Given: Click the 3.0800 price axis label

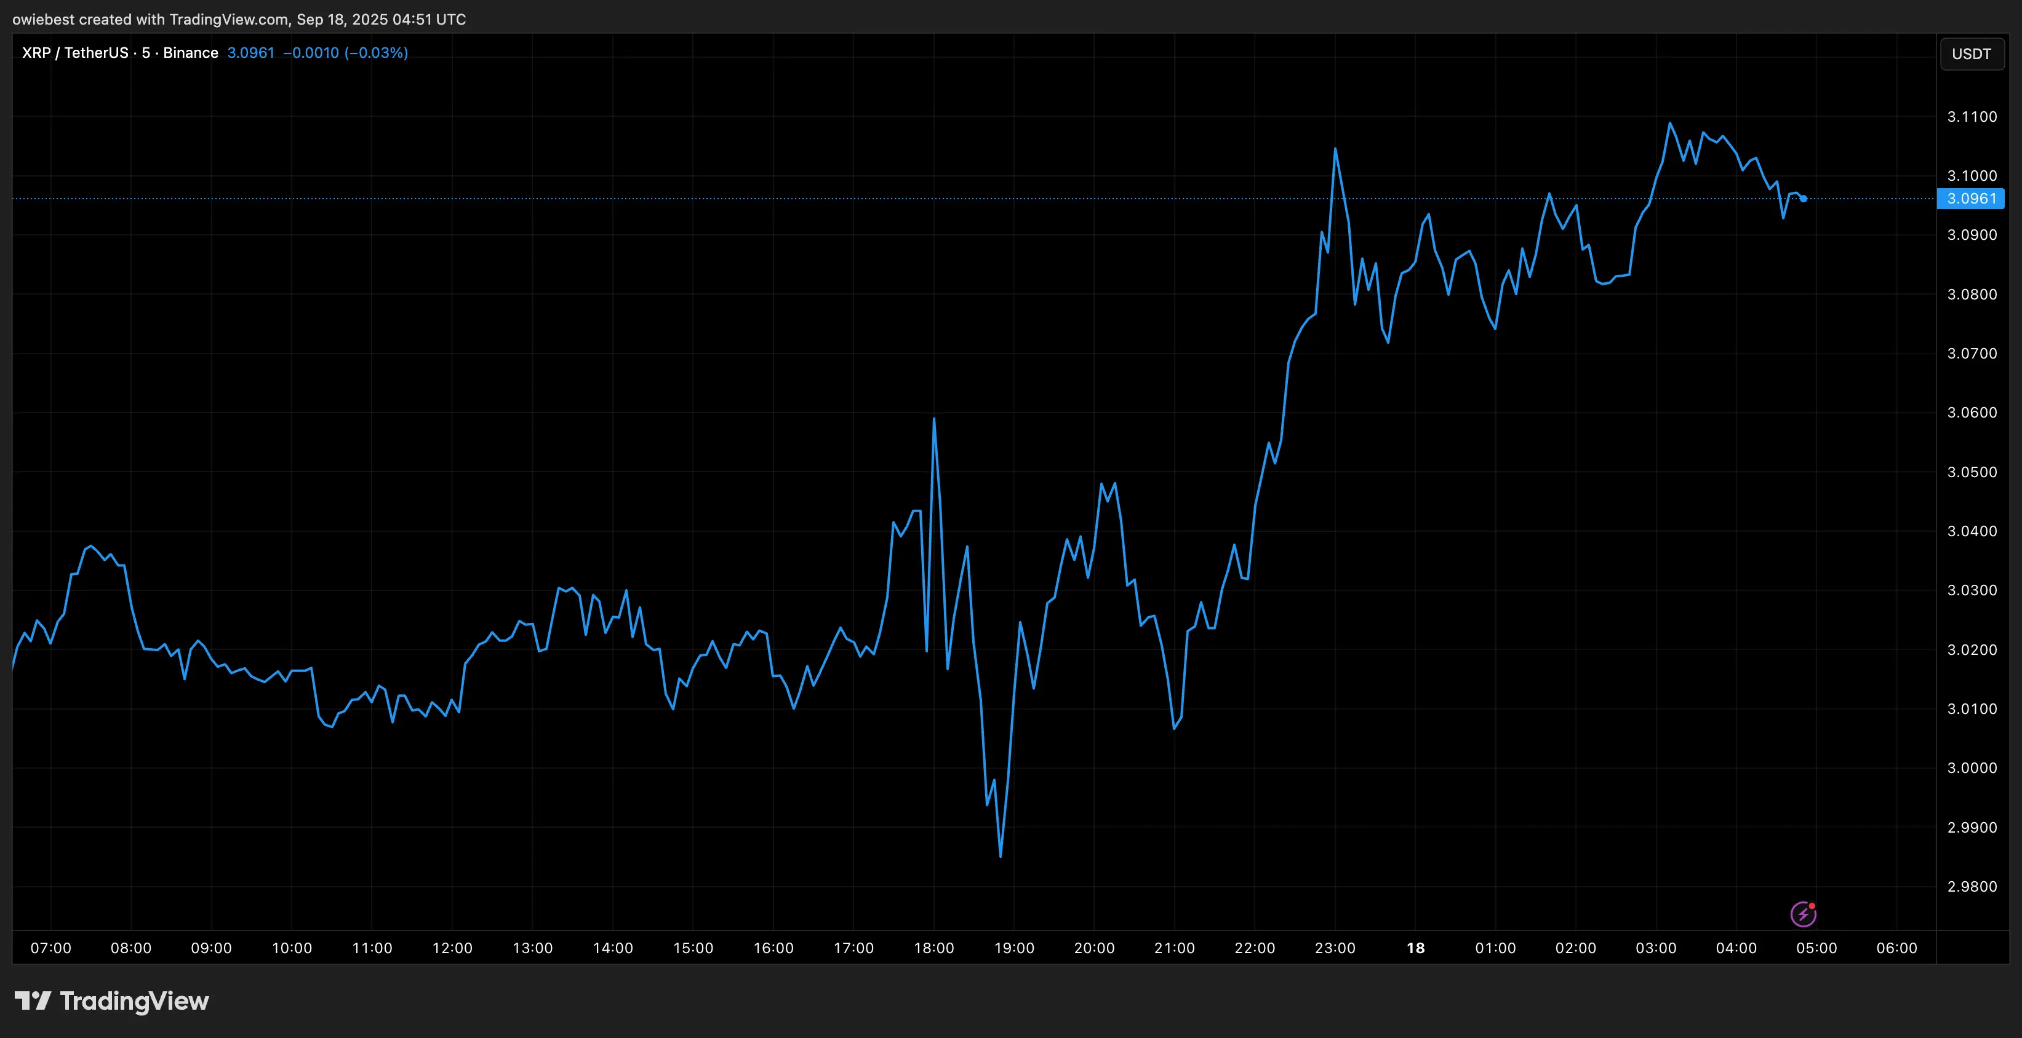Looking at the screenshot, I should pyautogui.click(x=1972, y=294).
